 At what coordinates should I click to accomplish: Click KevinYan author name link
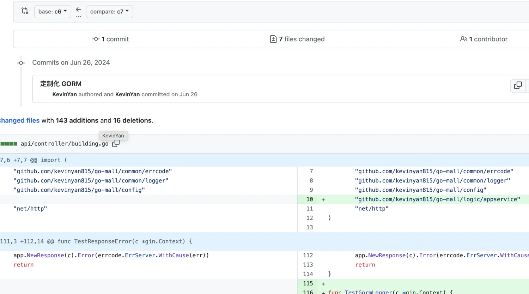coord(65,94)
